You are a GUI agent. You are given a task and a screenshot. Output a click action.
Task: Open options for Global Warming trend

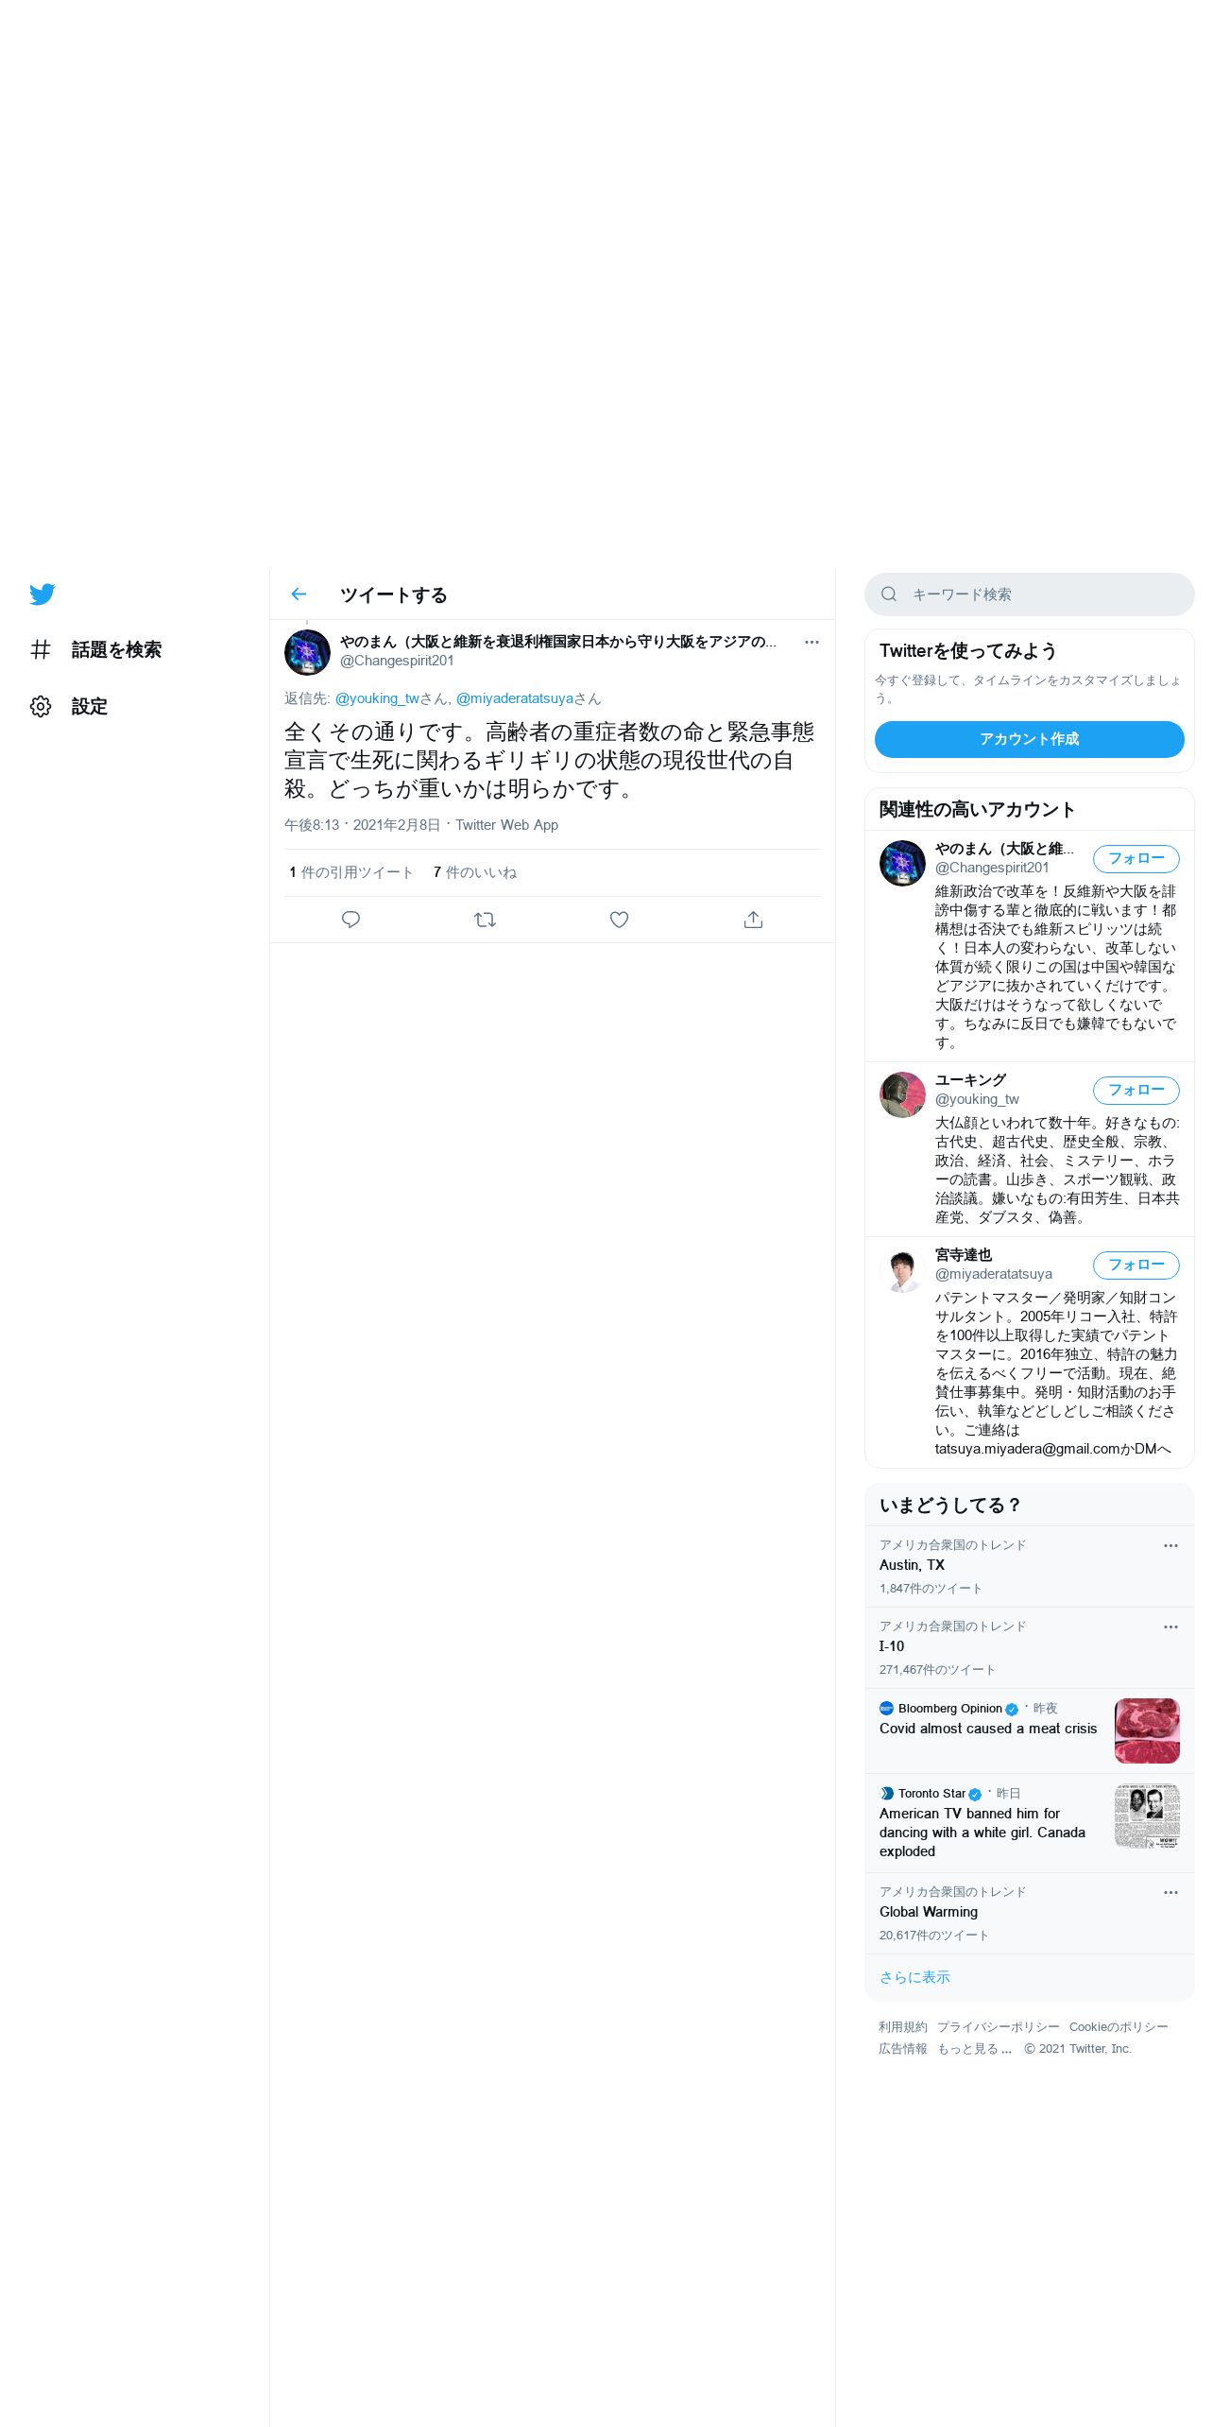pos(1170,1892)
